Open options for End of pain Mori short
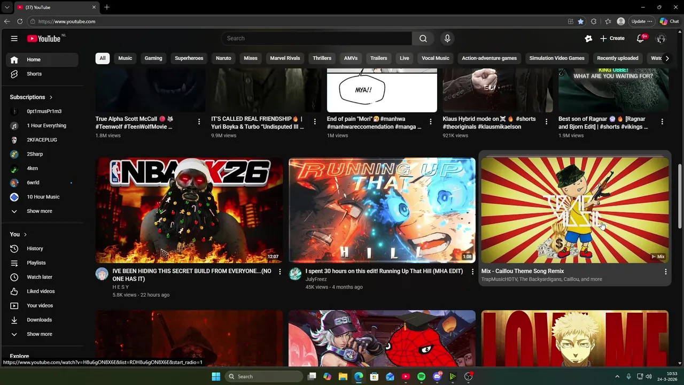 pos(431,122)
